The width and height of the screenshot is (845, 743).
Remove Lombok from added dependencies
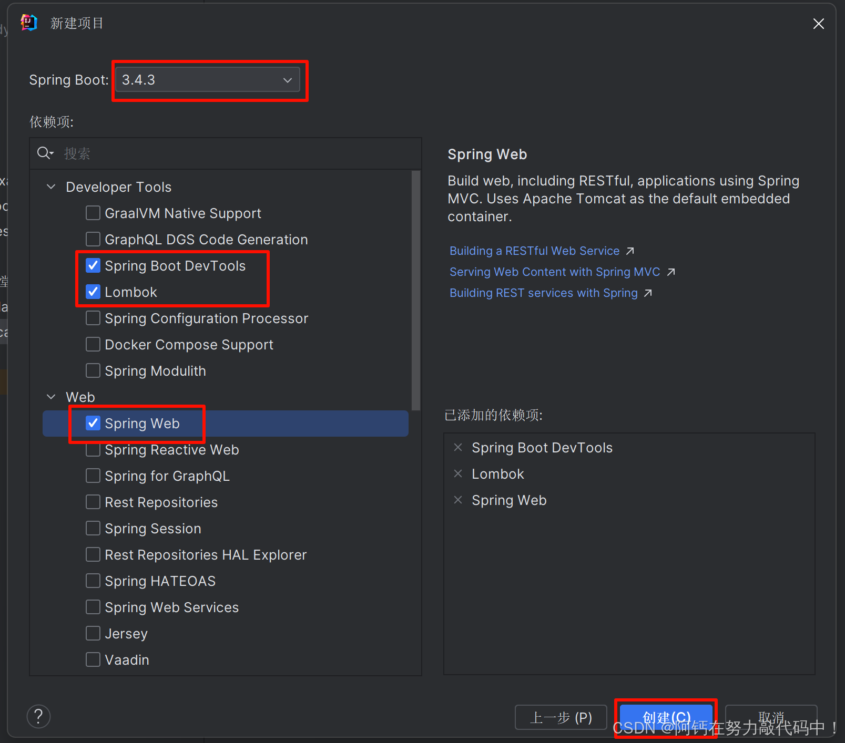[x=458, y=473]
